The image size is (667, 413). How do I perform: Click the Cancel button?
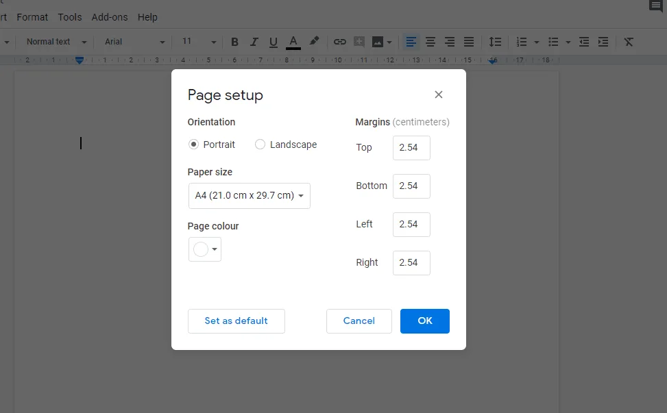[x=359, y=321]
